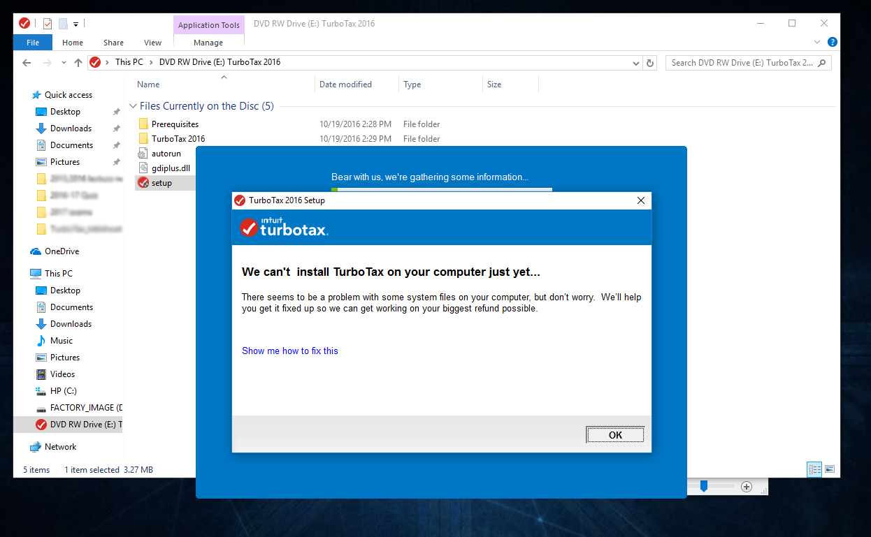Open the Customize Quick Access Toolbar dropdown

pyautogui.click(x=75, y=24)
